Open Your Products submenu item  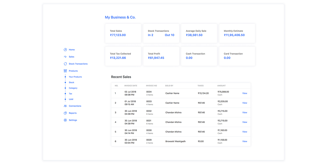(x=75, y=77)
